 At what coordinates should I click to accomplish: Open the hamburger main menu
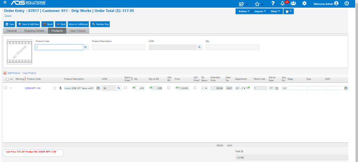5,2
